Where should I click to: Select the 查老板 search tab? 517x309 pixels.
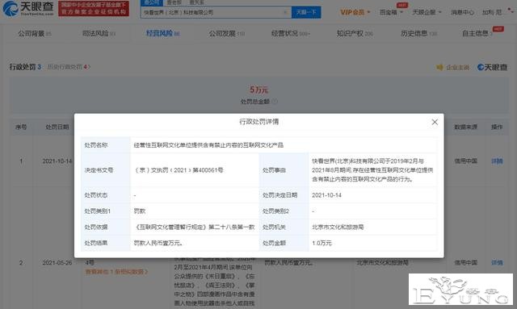pos(174,2)
